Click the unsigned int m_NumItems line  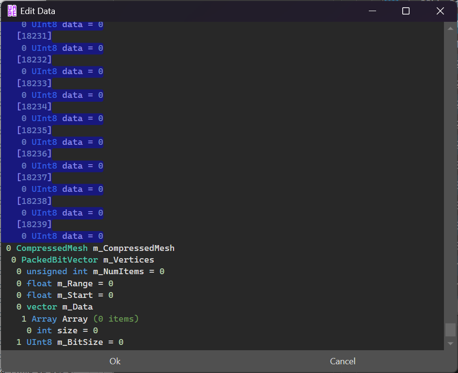click(90, 271)
